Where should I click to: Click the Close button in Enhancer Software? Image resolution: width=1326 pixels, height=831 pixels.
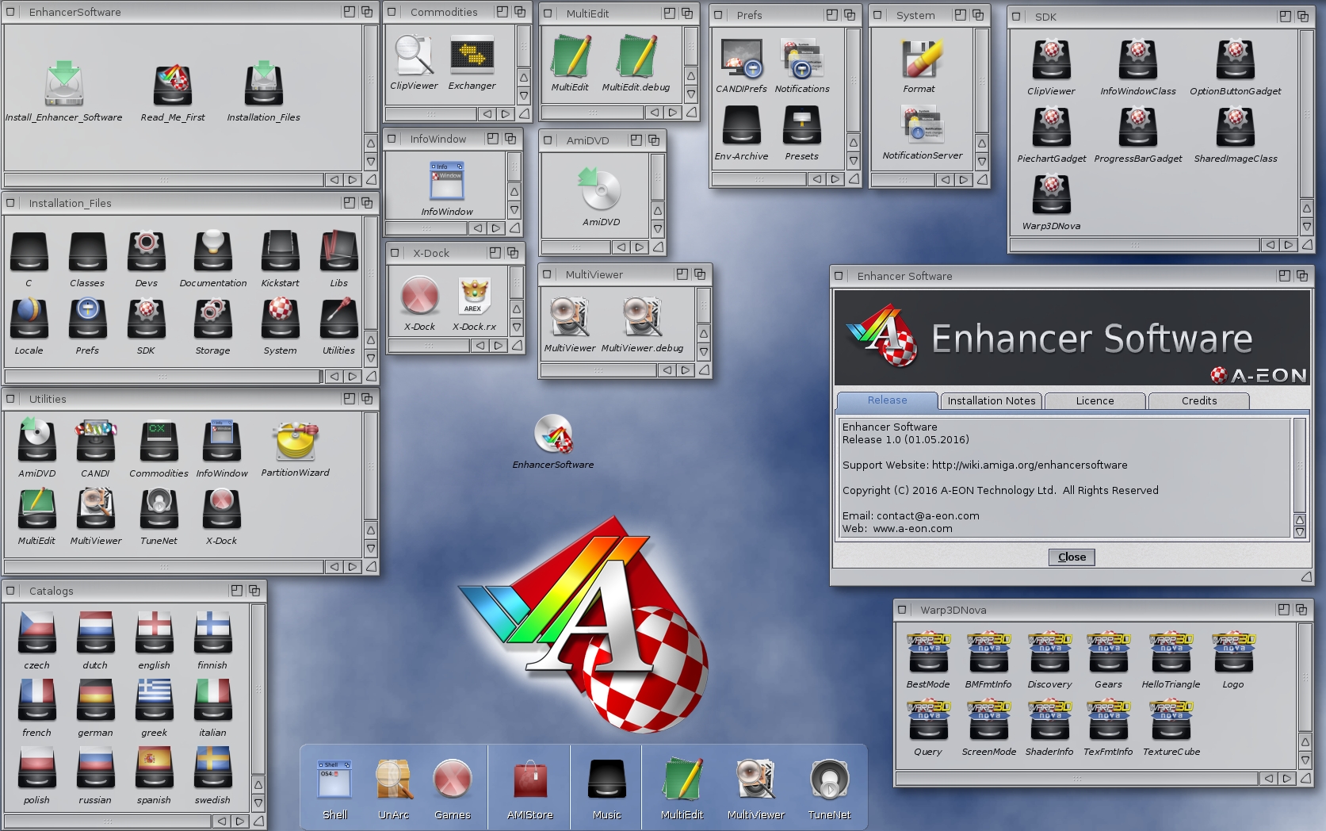click(x=1072, y=557)
